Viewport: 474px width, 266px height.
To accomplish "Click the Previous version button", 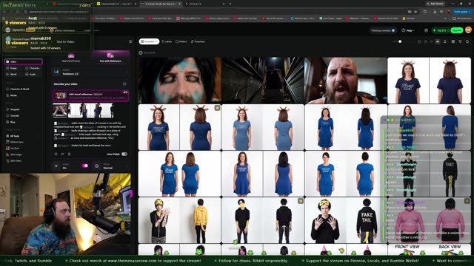I will [x=383, y=30].
